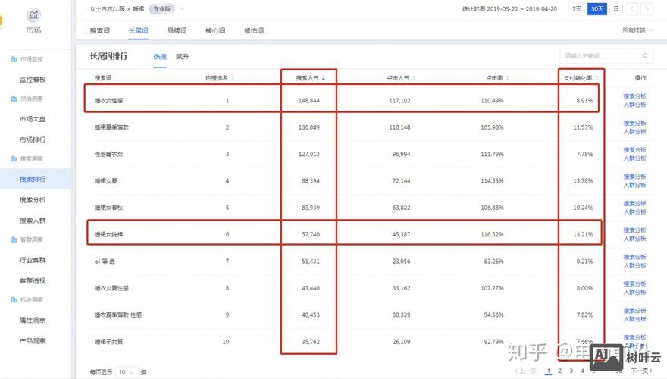Click the 女士内衣 breadcrumb category
The image size is (667, 379).
pyautogui.click(x=107, y=8)
